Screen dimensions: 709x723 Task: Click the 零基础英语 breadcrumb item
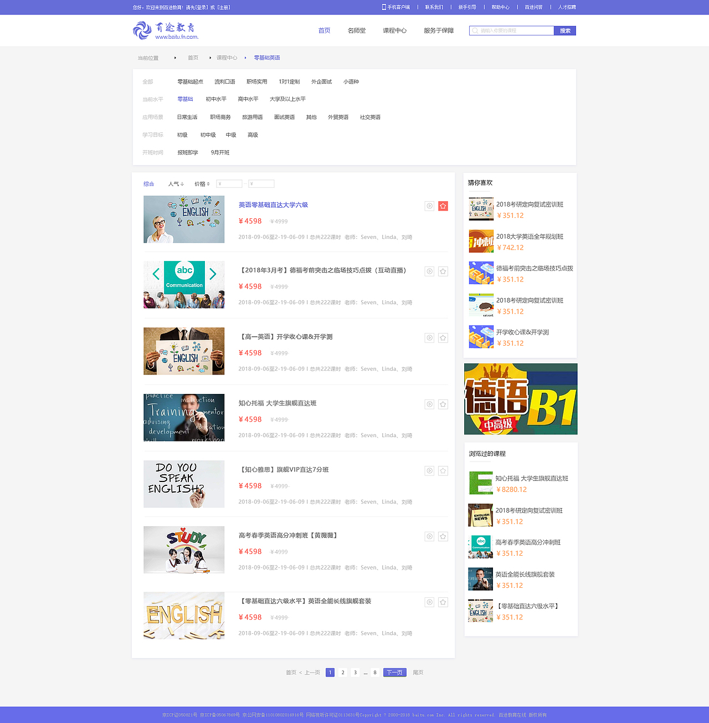click(267, 58)
